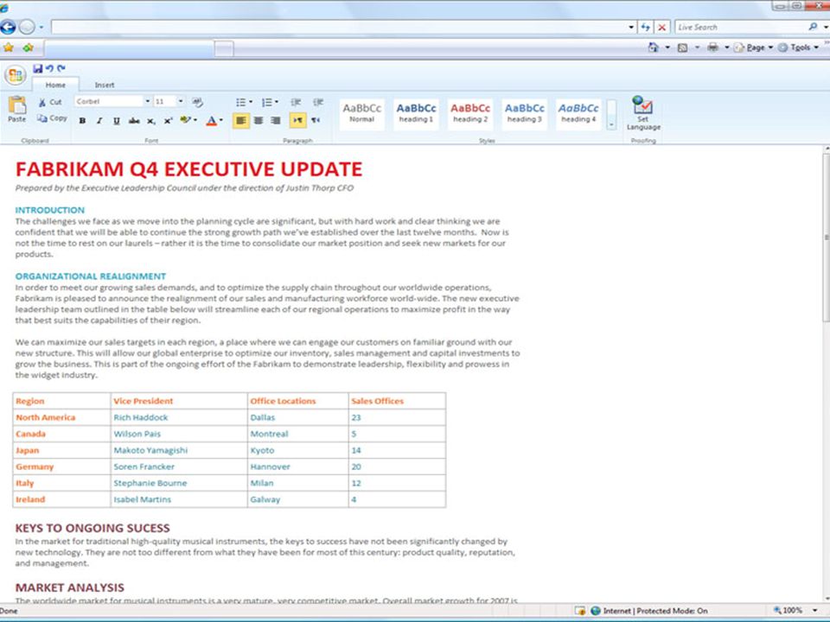Click the Office orb button
The image size is (830, 622).
[x=16, y=75]
